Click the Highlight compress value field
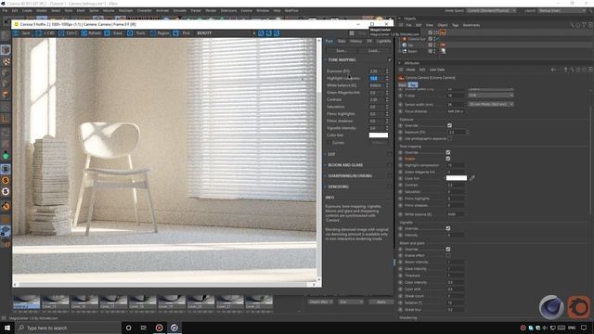This screenshot has height=334, width=594. click(377, 78)
